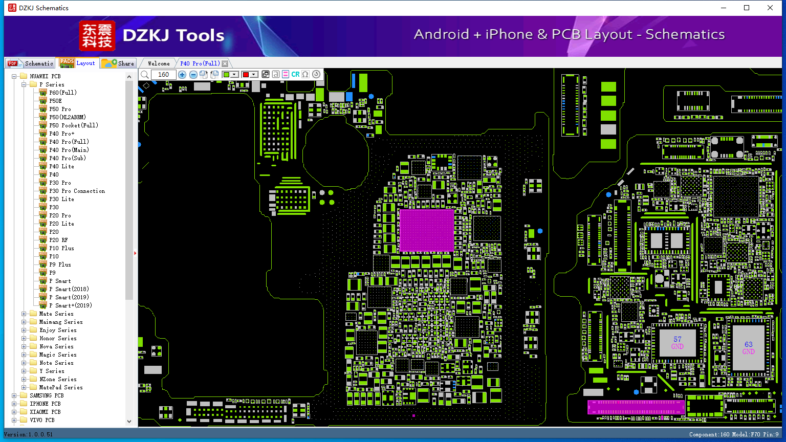Click the green color swatch in the toolbar
Viewport: 786px width, 442px height.
pos(226,75)
